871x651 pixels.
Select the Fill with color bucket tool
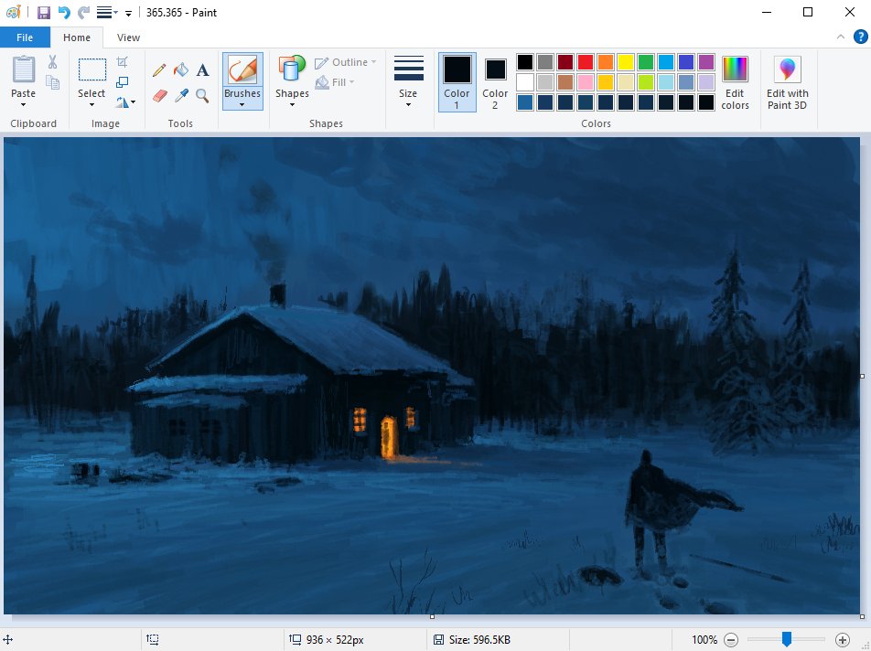(x=180, y=69)
